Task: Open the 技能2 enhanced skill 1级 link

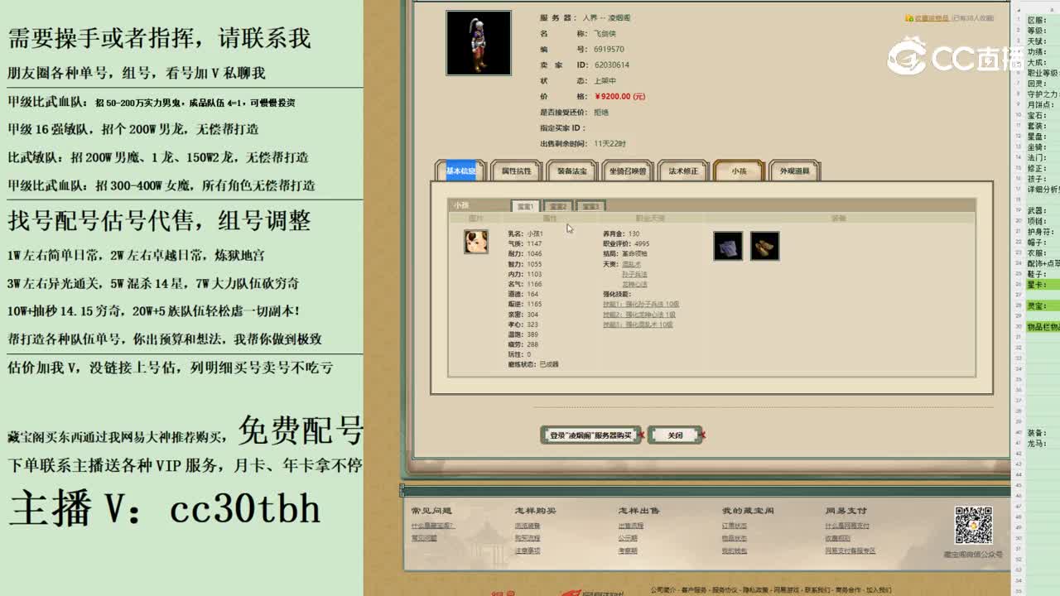Action: (x=639, y=315)
